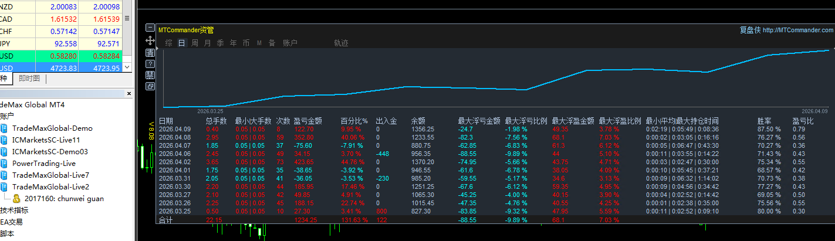Click 最大浮盈金额 column header
The image size is (835, 241).
(573, 121)
